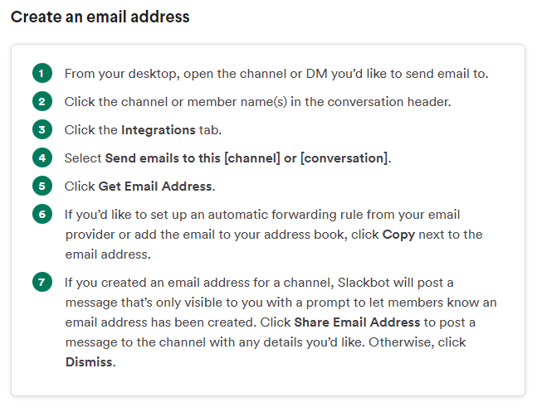
Task: Click the "Create an email address" heading
Action: (100, 17)
